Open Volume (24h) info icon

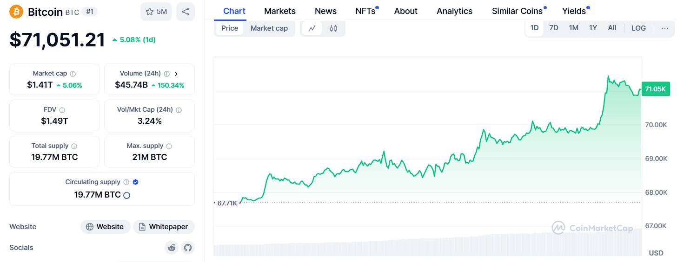(167, 74)
